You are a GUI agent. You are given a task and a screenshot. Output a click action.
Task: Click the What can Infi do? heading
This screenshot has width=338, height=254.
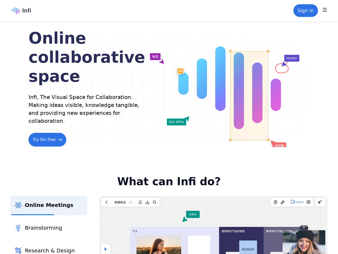pyautogui.click(x=169, y=182)
